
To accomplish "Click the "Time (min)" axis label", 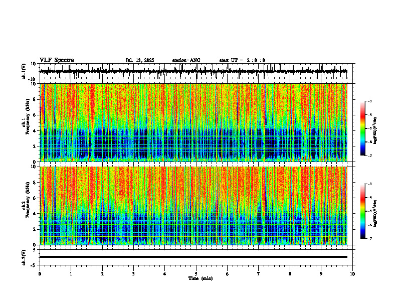I will [201, 278].
